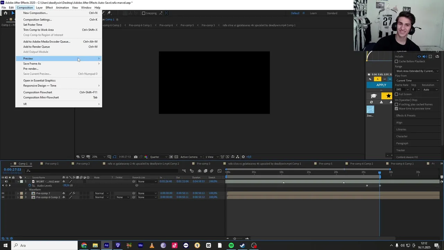Enable the Motion Blur timeline icon
The width and height of the screenshot is (444, 250).
click(x=212, y=171)
